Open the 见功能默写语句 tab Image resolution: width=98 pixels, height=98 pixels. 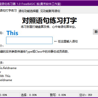50,11
